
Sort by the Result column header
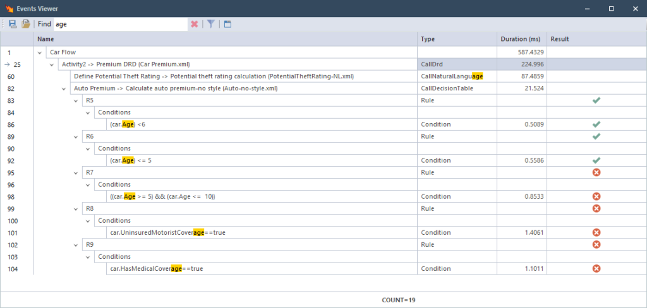[x=596, y=39]
